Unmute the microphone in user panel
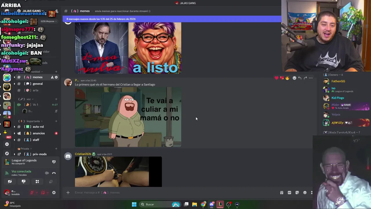Viewport: 371px width, 209px height. 32,192
